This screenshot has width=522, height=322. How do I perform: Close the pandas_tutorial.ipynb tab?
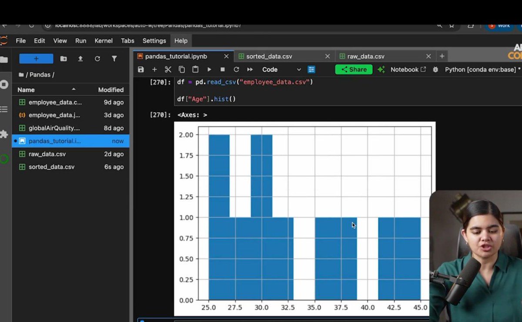(x=226, y=57)
